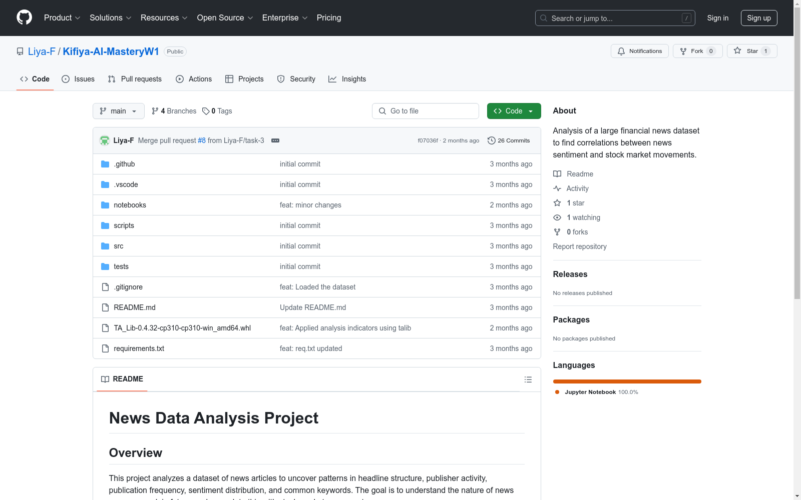Image resolution: width=801 pixels, height=500 pixels.
Task: Switch to the Actions tab
Action: [x=194, y=79]
